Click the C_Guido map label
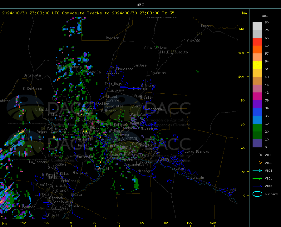 (x=42, y=110)
